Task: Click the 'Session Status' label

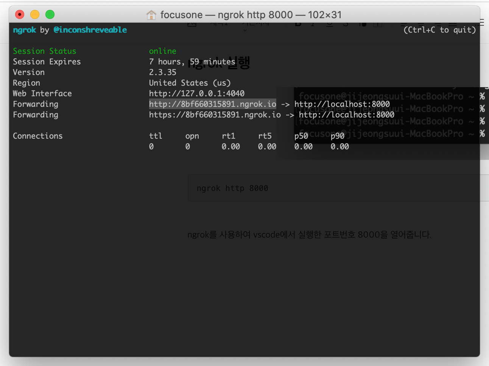Action: click(45, 51)
